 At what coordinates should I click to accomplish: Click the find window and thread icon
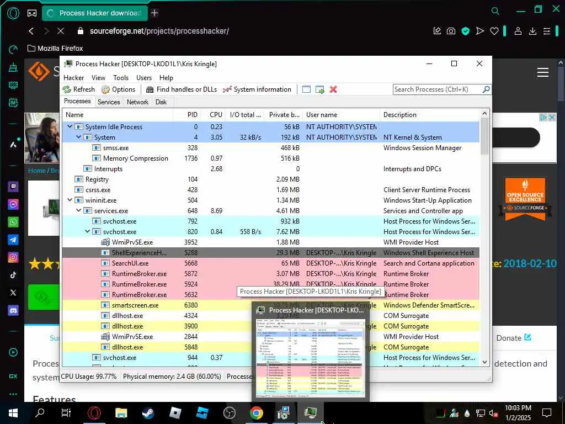[x=319, y=89]
